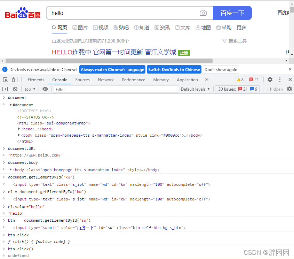This screenshot has width=294, height=259.
Task: Open the HELLO连载中 search result link
Action: [x=114, y=52]
